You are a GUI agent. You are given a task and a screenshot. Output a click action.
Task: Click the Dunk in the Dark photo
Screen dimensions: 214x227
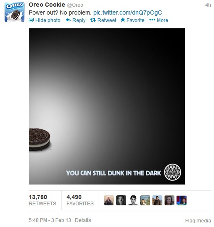coord(107,106)
